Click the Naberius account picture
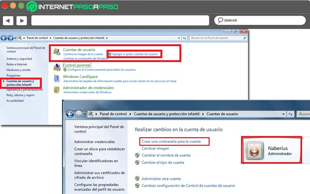Screen dimensions: 310x194 click(255, 151)
